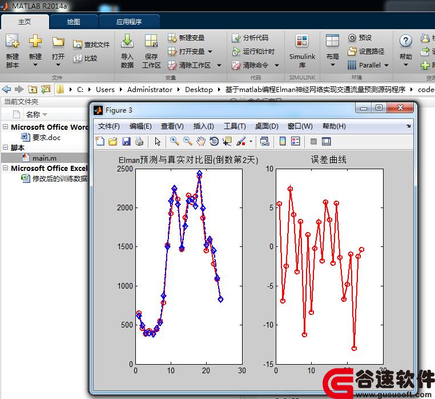Screen dimensions: 435x399
Task: Go forward using the right arrow button
Action: (19, 90)
